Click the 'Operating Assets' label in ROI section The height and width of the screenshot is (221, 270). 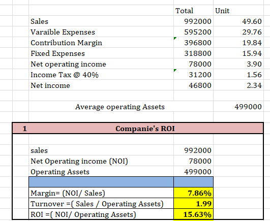[60, 172]
